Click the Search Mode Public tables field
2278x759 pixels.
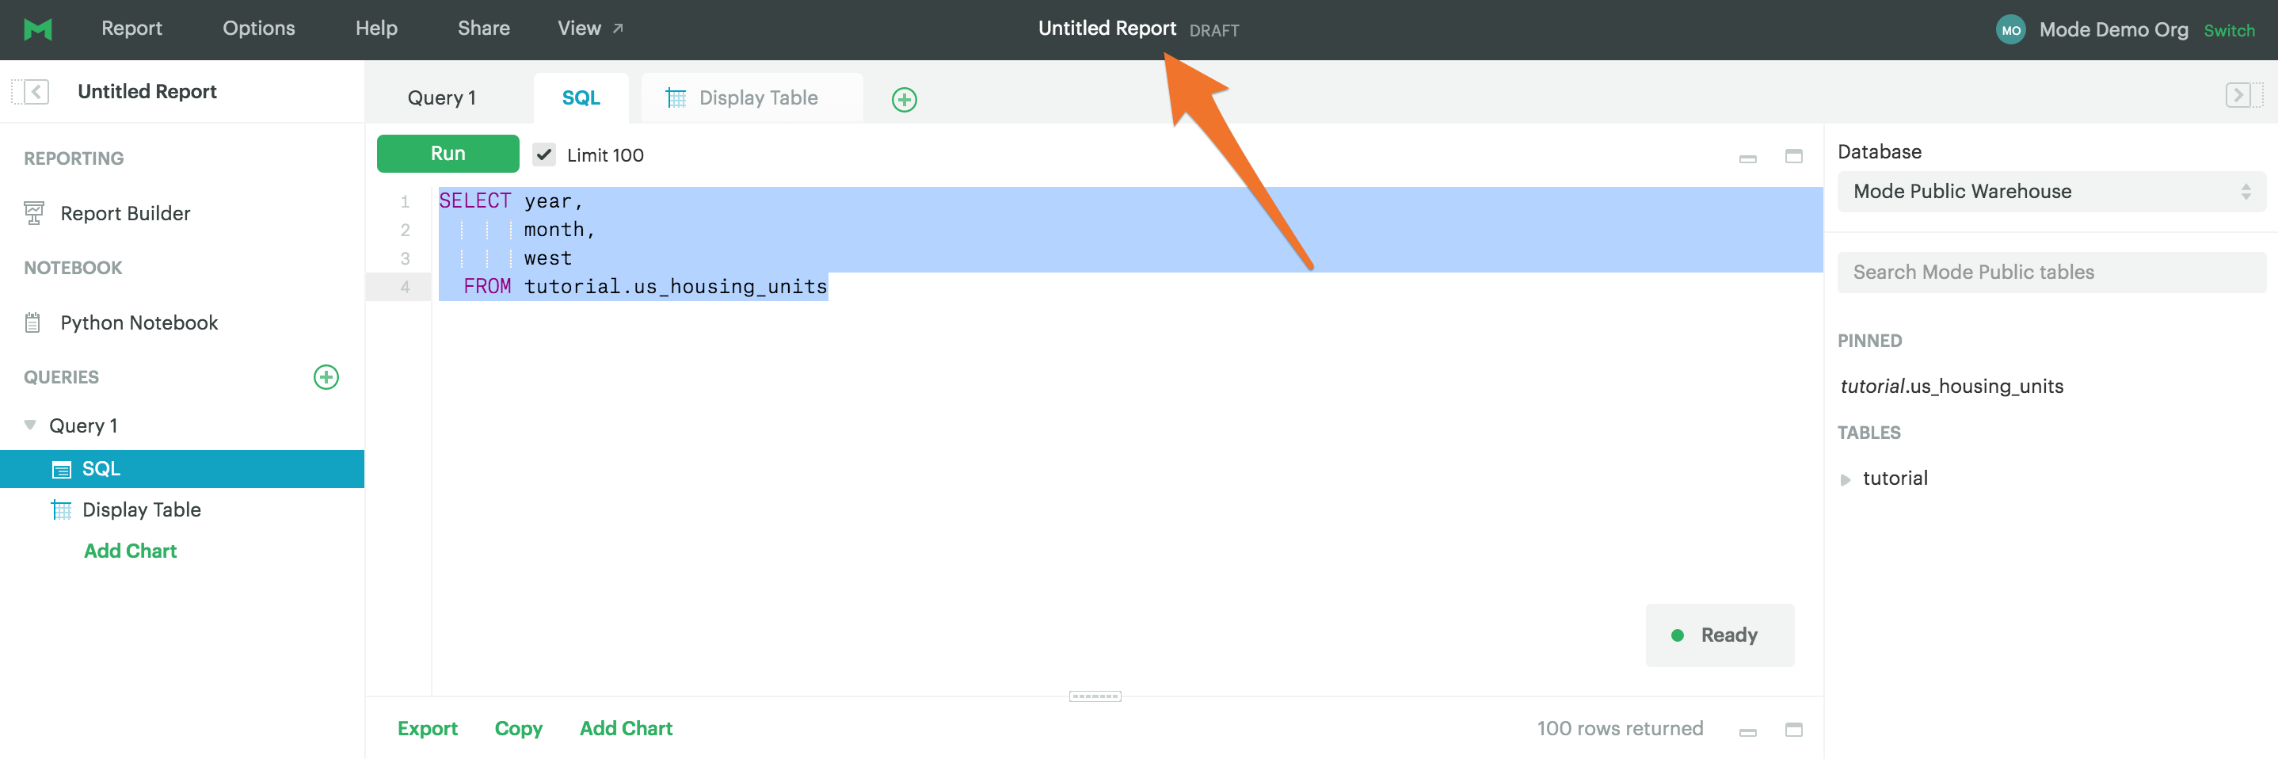(x=2051, y=272)
